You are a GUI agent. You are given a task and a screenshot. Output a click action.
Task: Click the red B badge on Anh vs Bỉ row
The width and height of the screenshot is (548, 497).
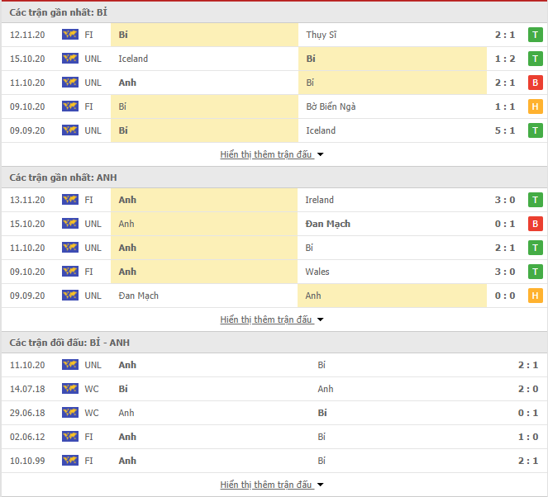click(535, 83)
